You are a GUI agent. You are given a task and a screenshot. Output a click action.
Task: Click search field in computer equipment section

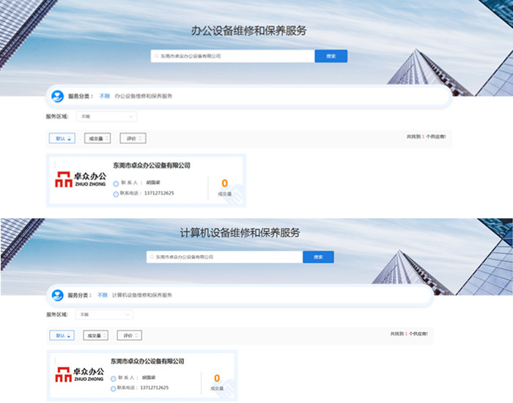225,257
